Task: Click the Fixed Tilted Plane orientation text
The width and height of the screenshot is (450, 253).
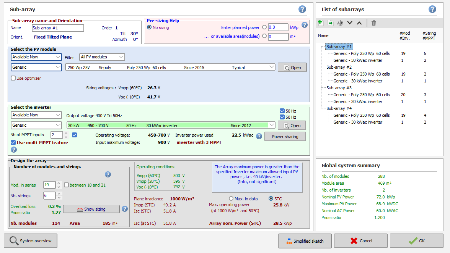Action: click(53, 37)
